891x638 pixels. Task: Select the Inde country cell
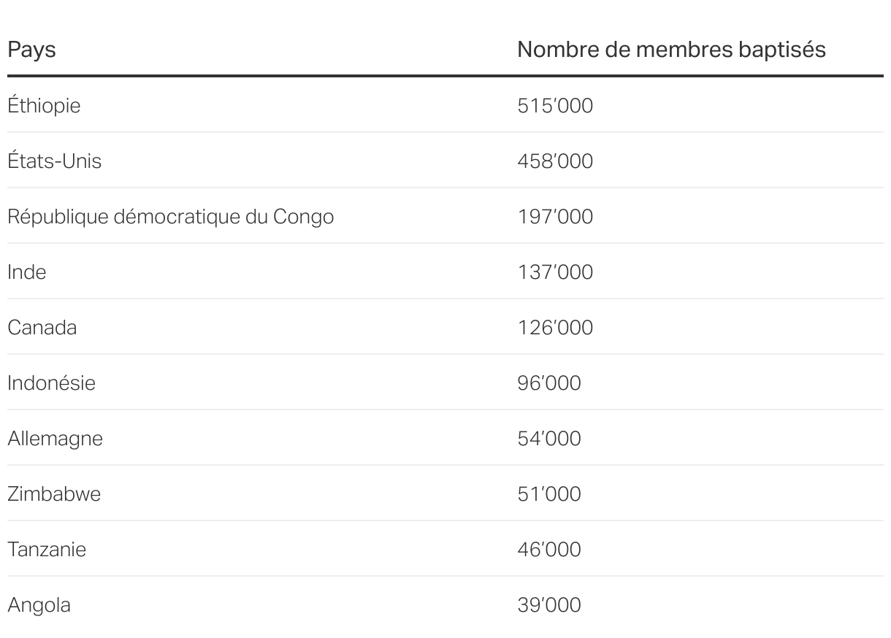(x=27, y=272)
